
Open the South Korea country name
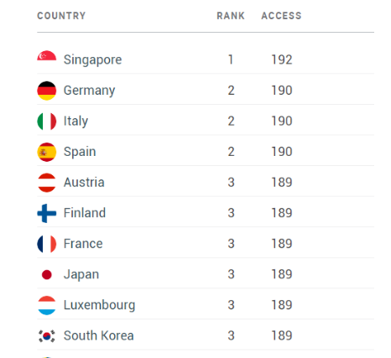[98, 335]
